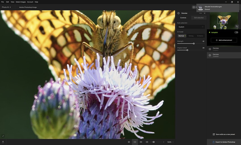Image resolution: width=241 pixels, height=145 pixels.
Task: Select the Strong AI model option
Action: pos(191,36)
